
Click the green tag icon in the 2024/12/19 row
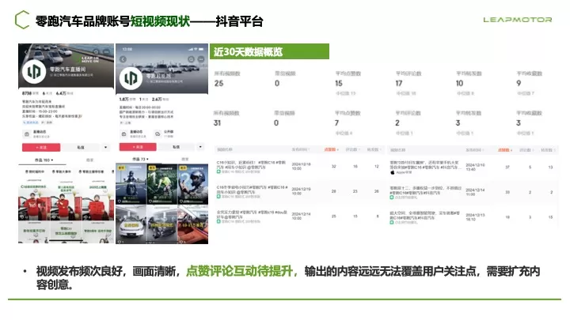click(218, 196)
